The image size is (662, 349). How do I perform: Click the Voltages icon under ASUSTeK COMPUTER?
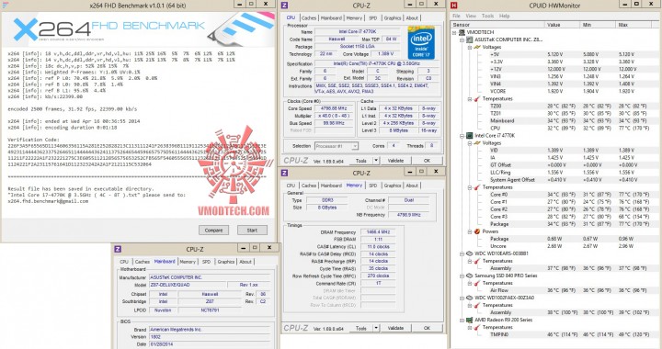[x=477, y=47]
